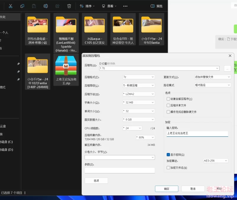Image resolution: width=237 pixels, height=200 pixels.
Task: Select the 上老王论坛当老王.zip archive file
Action: click(66, 71)
